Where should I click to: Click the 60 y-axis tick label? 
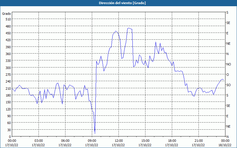9,123
